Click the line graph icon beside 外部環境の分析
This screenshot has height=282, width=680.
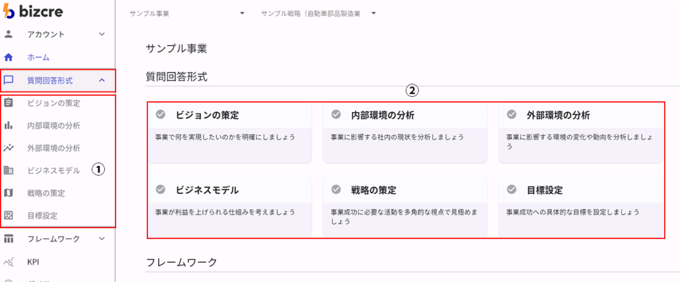pyautogui.click(x=9, y=147)
